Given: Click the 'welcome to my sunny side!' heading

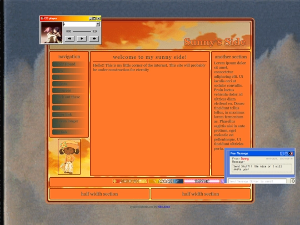Looking at the screenshot, I should pyautogui.click(x=150, y=57).
